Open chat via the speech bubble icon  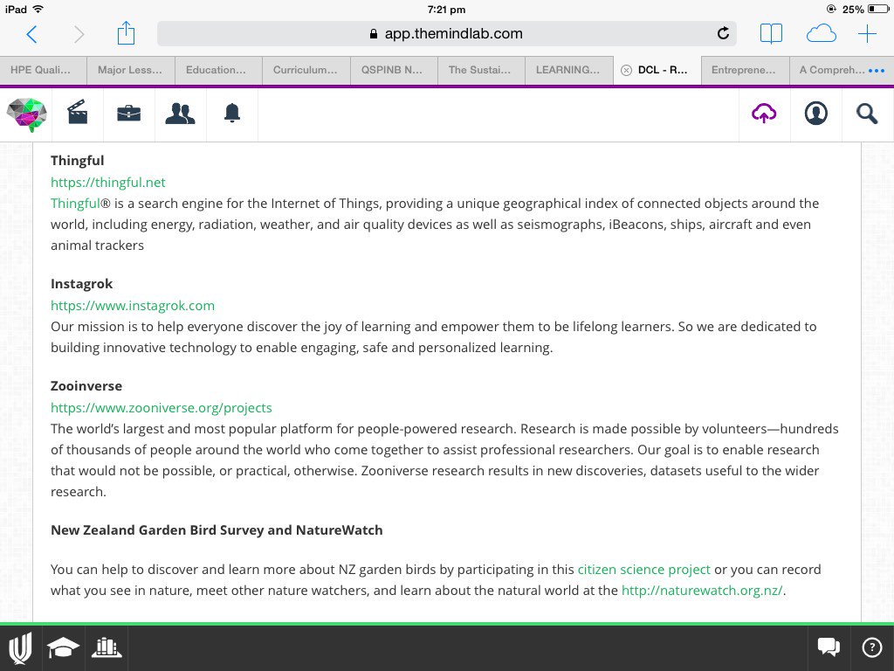pos(828,647)
